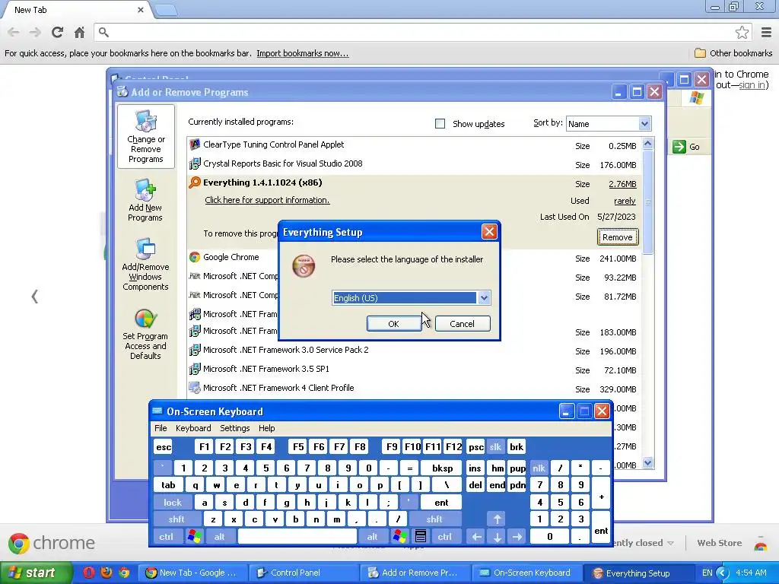Click the Remove button for Everything

[618, 237]
